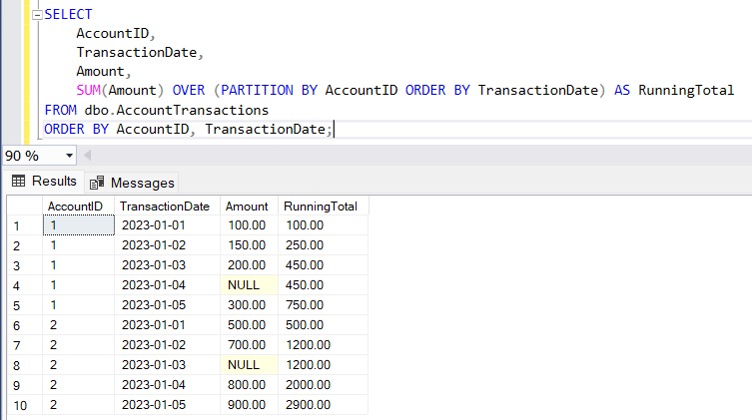The width and height of the screenshot is (752, 420).
Task: Click Amount 500.00 cell in row 6
Action: pos(249,325)
